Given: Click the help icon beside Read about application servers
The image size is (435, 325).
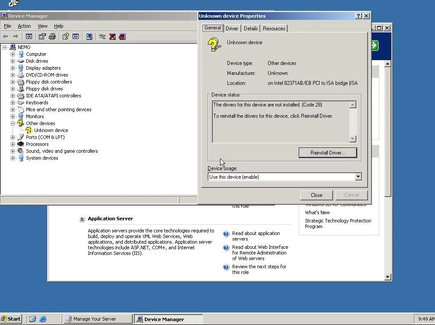Looking at the screenshot, I should [226, 234].
